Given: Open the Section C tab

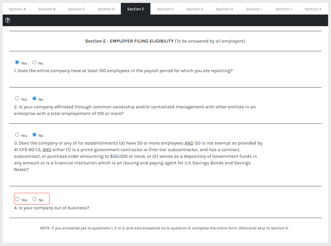Looking at the screenshot, I should pos(76,9).
